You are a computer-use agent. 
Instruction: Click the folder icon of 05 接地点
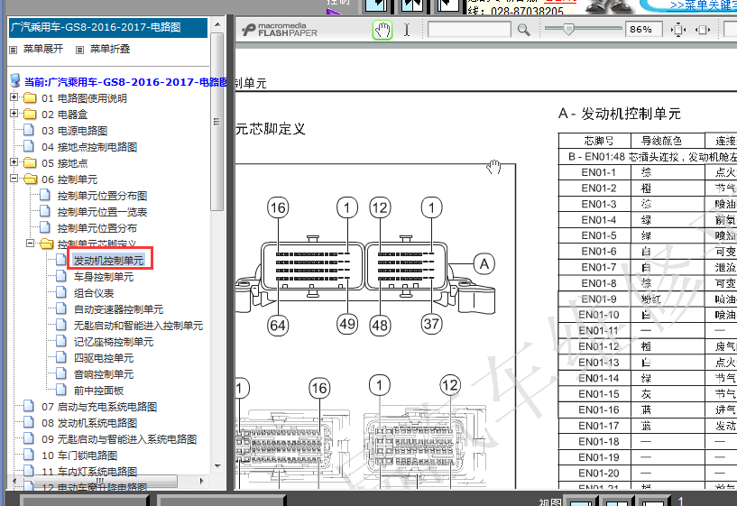click(30, 163)
